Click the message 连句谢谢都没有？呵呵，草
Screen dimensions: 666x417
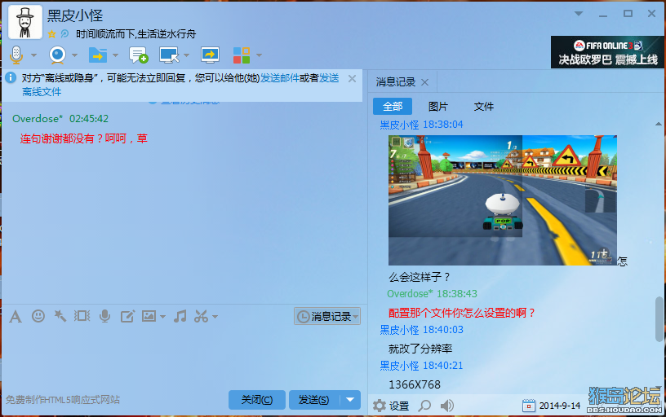[x=84, y=138]
